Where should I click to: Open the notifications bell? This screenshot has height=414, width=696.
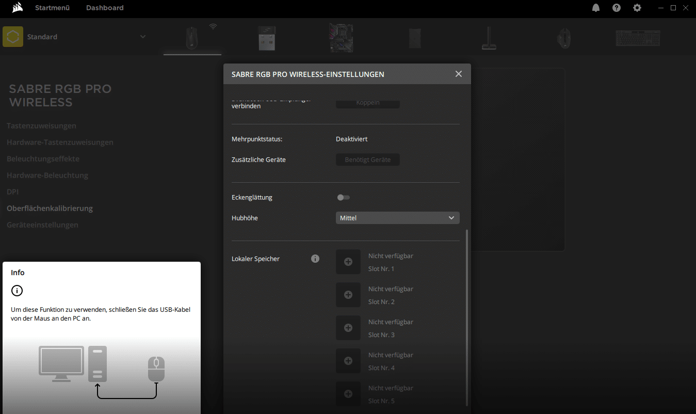coord(596,8)
